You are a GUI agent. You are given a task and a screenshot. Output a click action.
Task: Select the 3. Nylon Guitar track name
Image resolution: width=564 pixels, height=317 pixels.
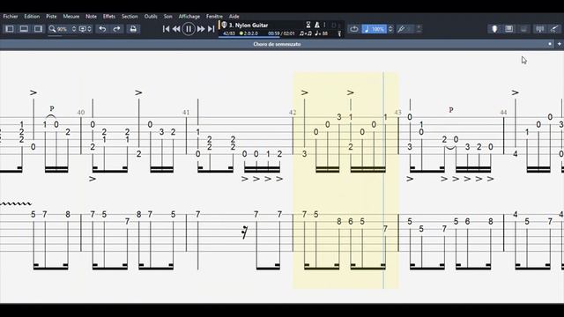(x=249, y=26)
